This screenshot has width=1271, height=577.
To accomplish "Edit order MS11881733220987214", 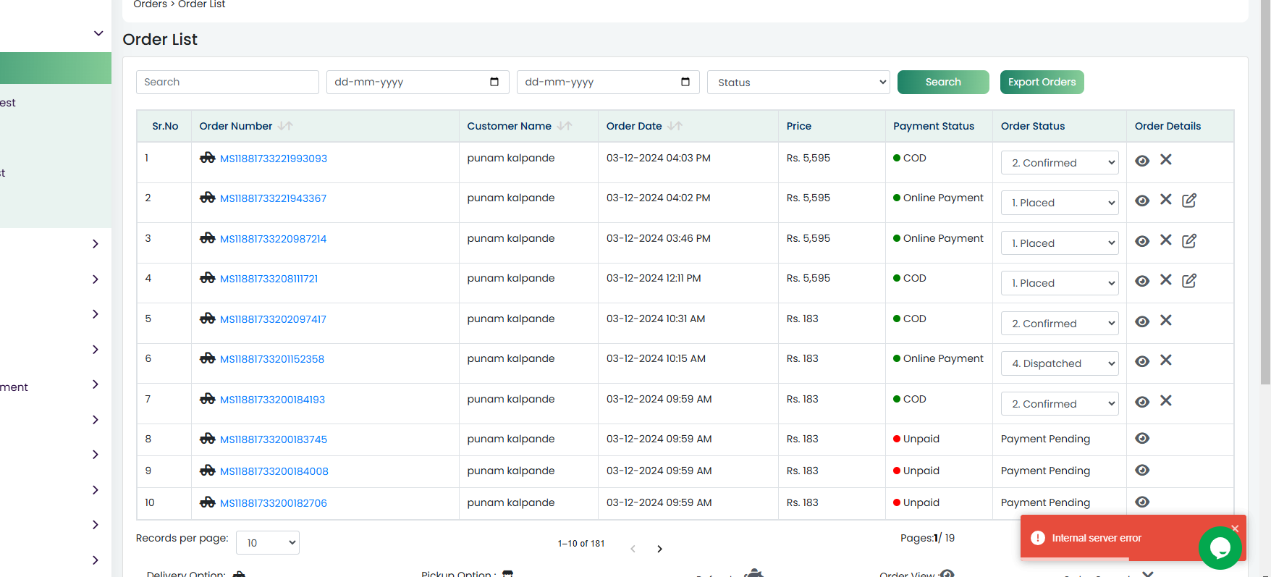I will [x=1189, y=240].
